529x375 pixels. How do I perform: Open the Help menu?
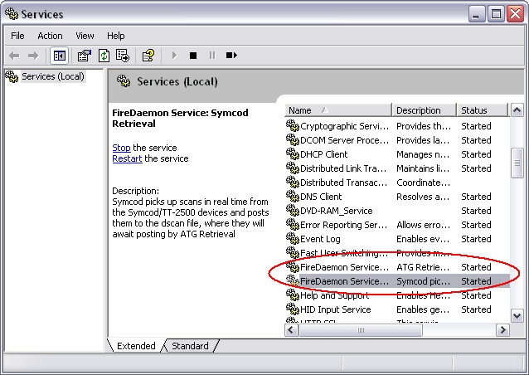(116, 36)
